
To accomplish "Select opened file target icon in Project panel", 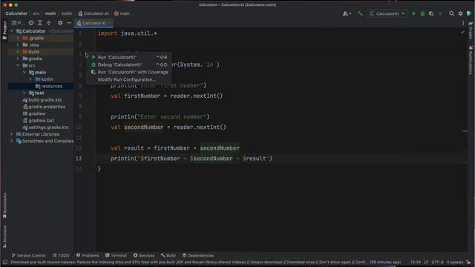I will point(31,23).
